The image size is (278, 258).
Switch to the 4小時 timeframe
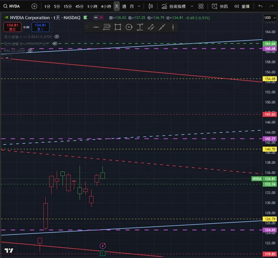[x=106, y=7]
